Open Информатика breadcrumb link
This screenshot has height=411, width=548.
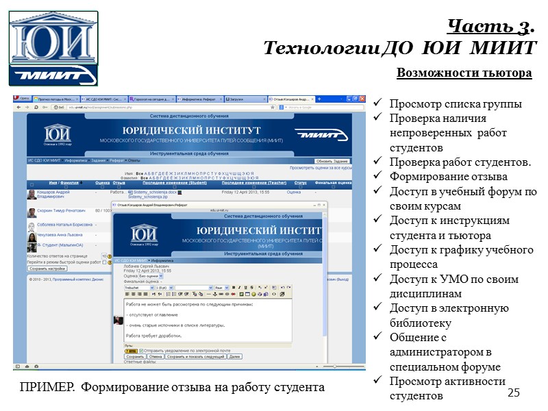[75, 161]
